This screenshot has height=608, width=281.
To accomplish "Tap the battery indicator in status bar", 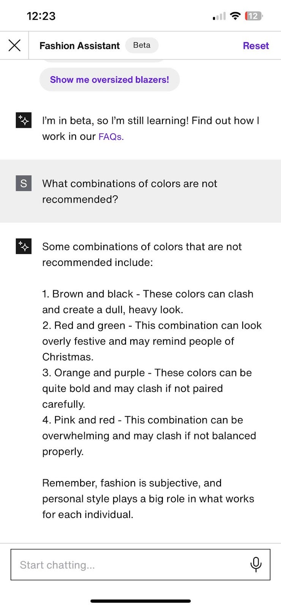I will [254, 16].
